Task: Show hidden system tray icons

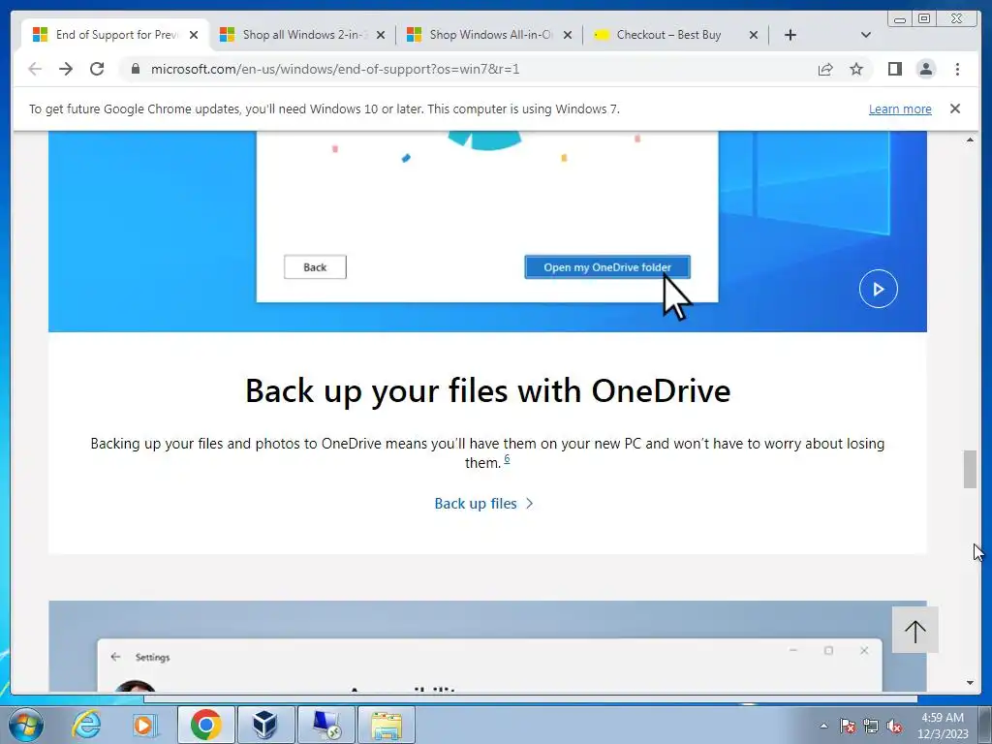Action: pos(823,726)
